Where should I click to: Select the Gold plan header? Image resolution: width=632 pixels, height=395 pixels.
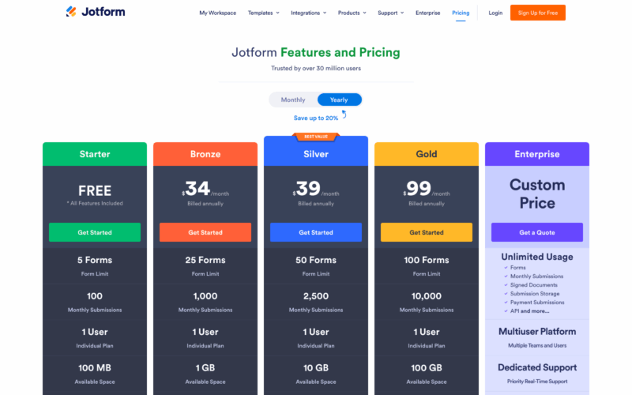click(x=427, y=154)
